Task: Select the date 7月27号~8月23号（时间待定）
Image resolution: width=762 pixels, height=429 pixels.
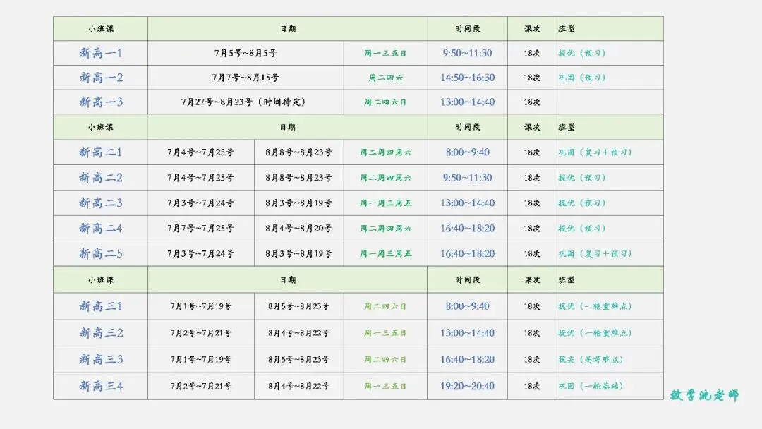Action: pyautogui.click(x=243, y=102)
